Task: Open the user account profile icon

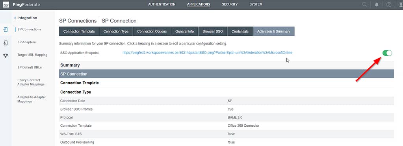Action: click(400, 5)
